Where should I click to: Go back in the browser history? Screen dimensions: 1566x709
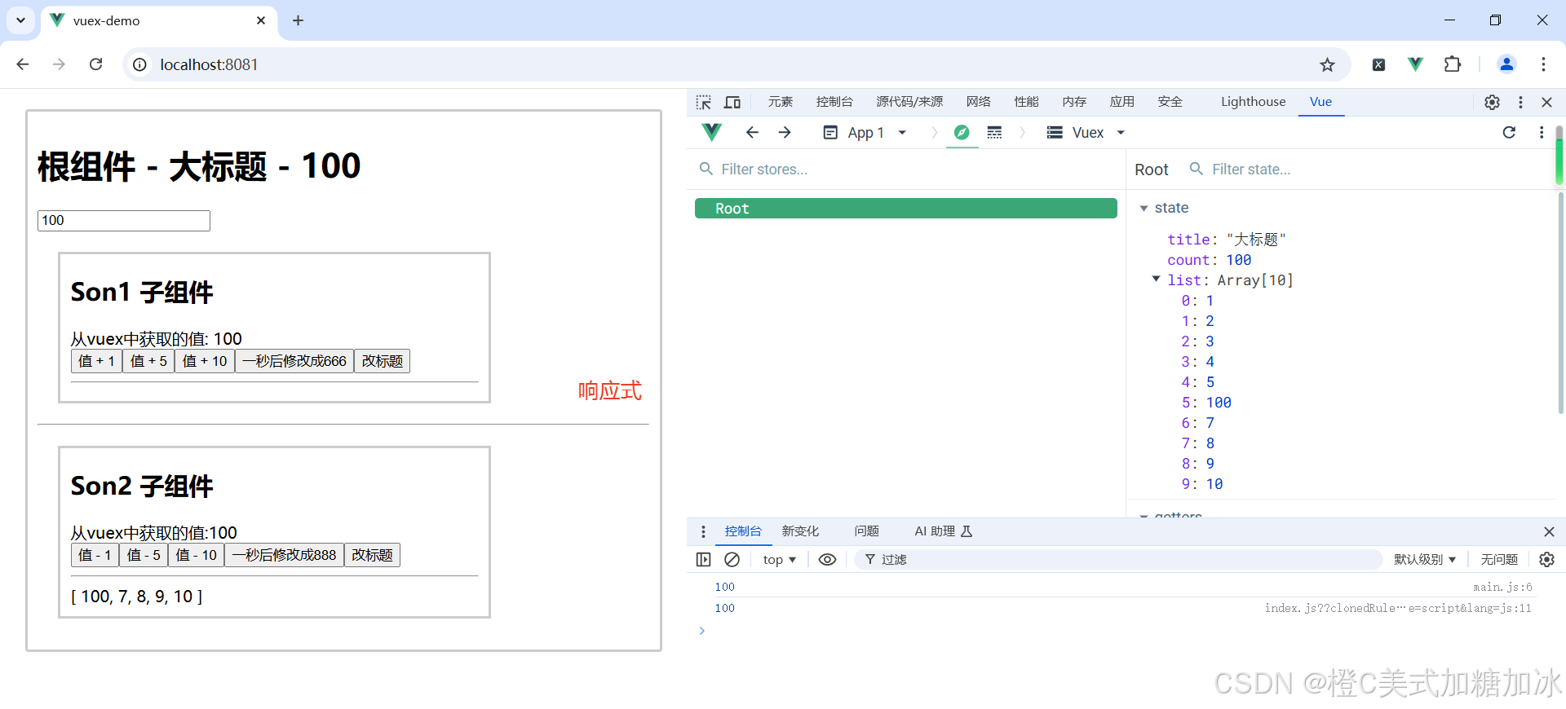coord(23,64)
